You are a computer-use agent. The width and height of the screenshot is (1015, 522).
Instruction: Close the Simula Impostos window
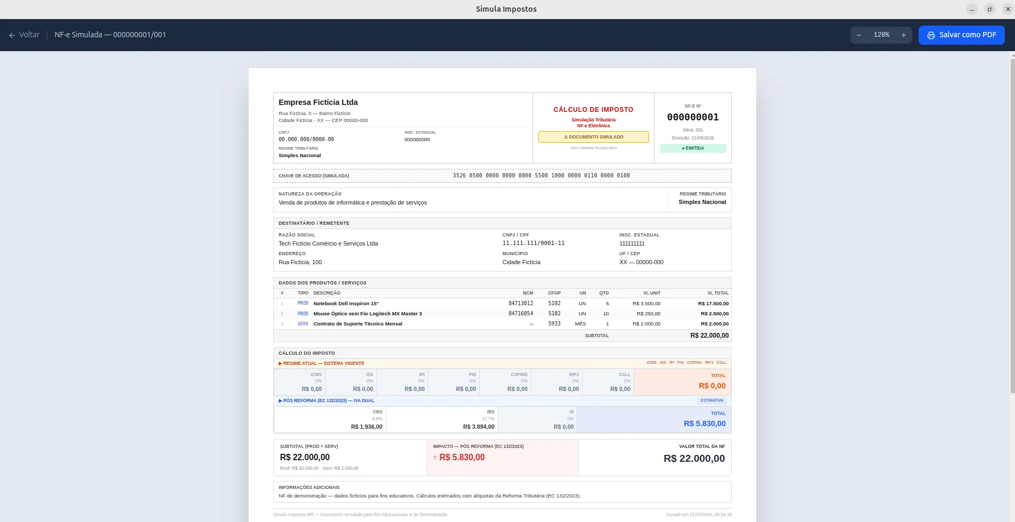pyautogui.click(x=1008, y=9)
